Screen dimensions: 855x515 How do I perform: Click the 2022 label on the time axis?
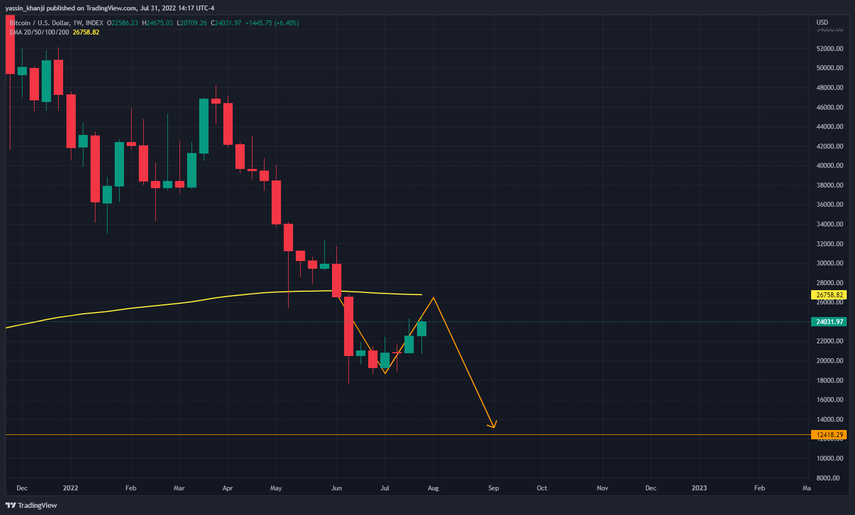71,488
